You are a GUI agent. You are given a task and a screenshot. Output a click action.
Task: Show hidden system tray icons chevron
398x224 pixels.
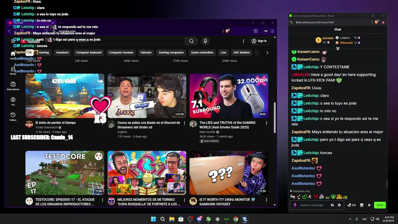pos(350,219)
